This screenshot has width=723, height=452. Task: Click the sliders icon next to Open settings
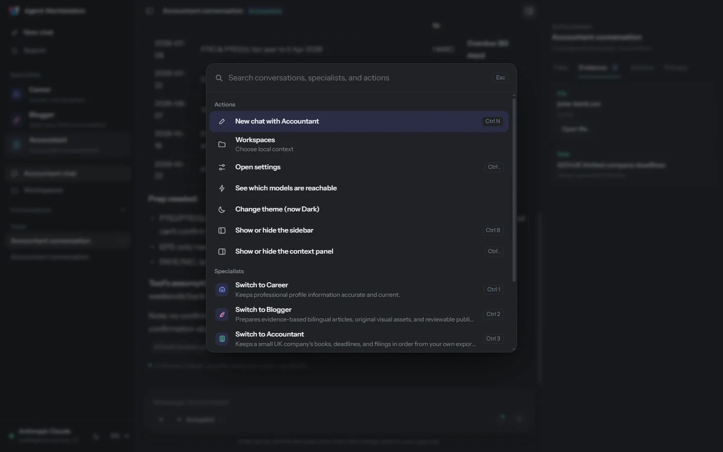[222, 167]
